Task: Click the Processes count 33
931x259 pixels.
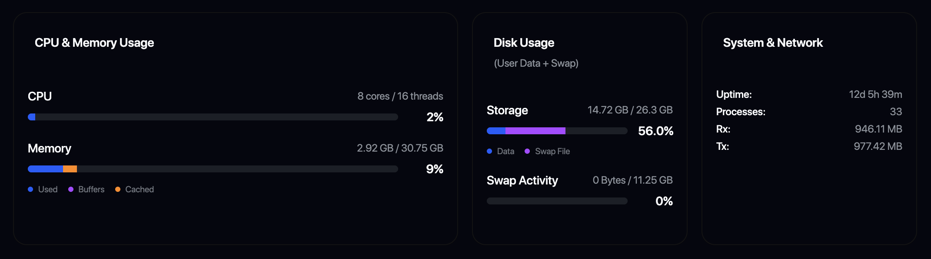Action: (x=896, y=112)
